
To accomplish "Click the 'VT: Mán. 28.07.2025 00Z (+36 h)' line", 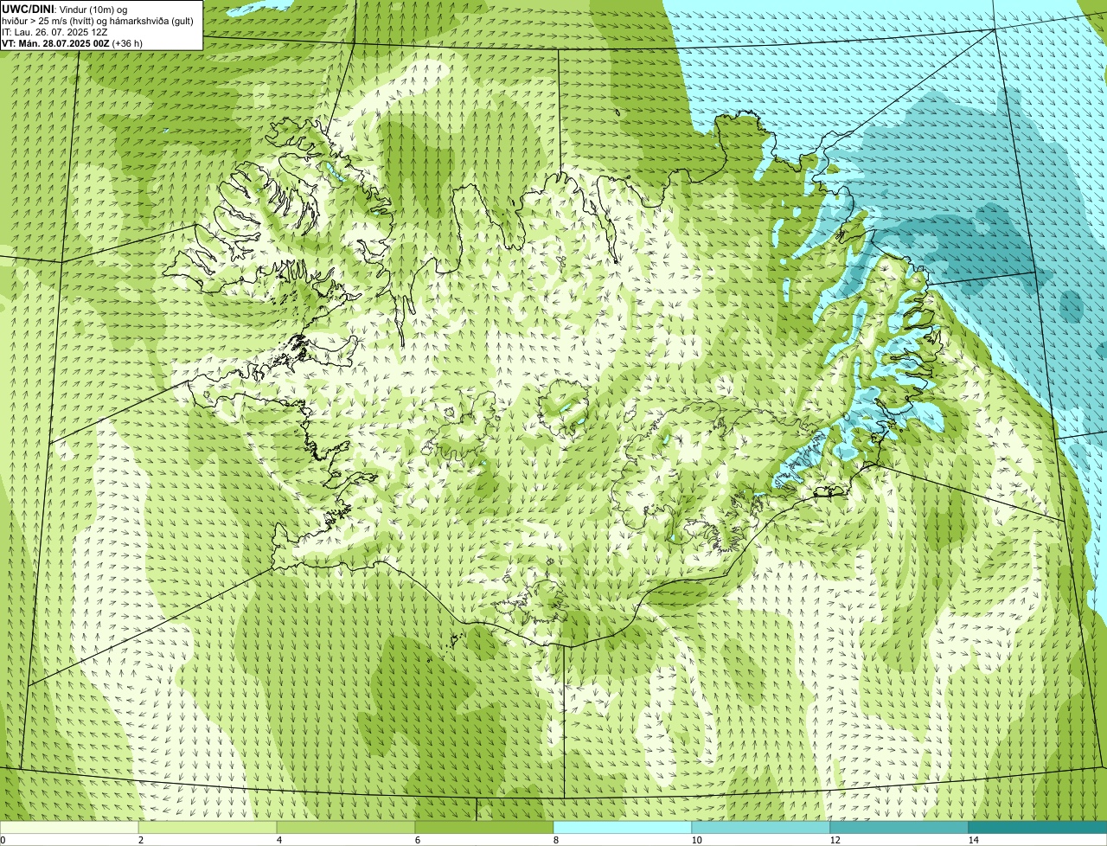I will [x=73, y=43].
